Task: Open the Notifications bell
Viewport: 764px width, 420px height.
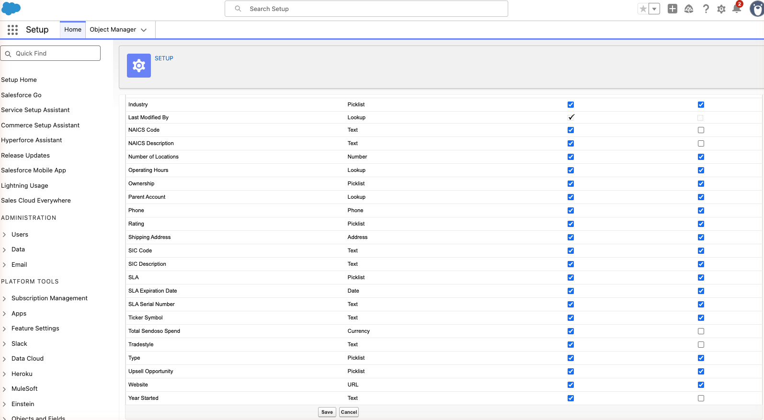Action: [x=737, y=9]
